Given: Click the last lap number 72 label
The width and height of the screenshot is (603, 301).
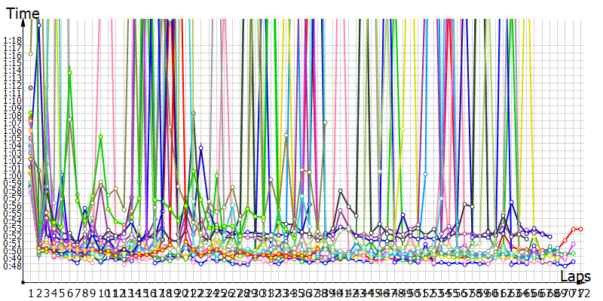Looking at the screenshot, I should 581,292.
